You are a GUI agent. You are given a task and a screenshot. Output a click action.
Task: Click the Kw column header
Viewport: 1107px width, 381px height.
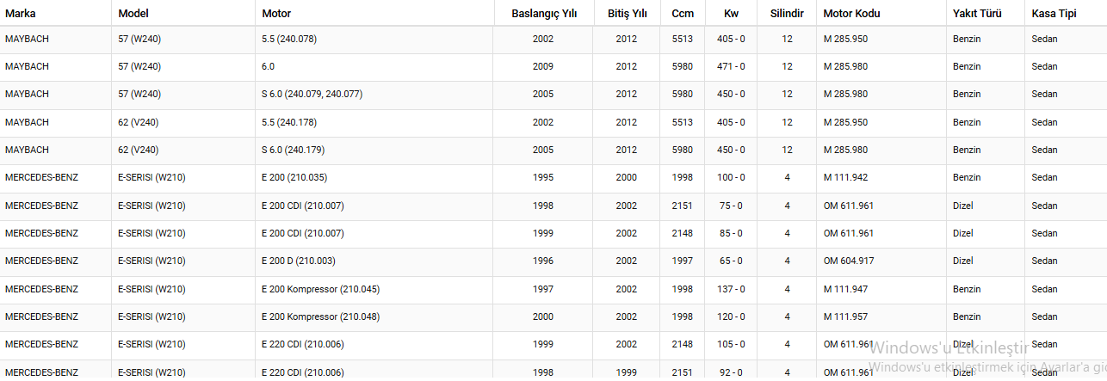coord(731,14)
